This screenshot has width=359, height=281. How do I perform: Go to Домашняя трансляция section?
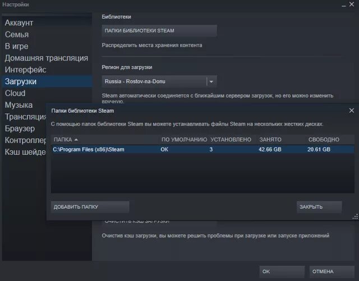coord(47,58)
